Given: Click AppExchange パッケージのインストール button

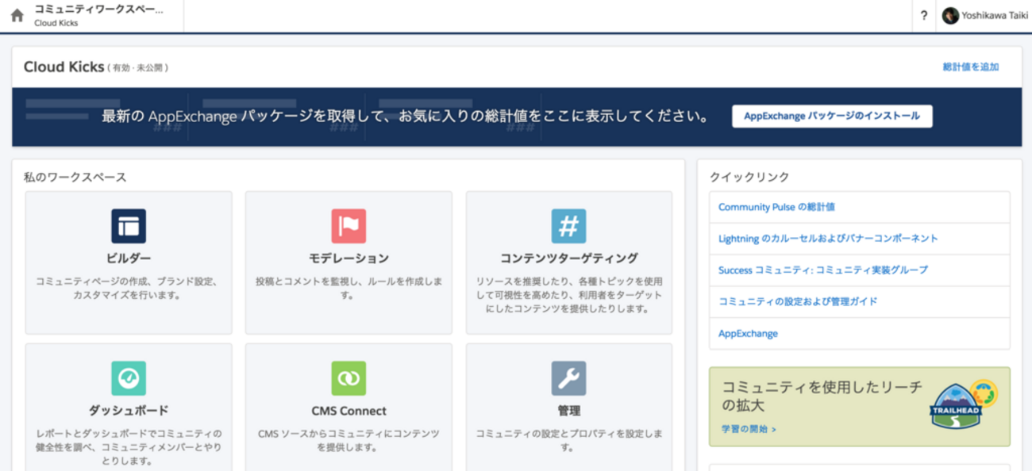Looking at the screenshot, I should coord(832,116).
